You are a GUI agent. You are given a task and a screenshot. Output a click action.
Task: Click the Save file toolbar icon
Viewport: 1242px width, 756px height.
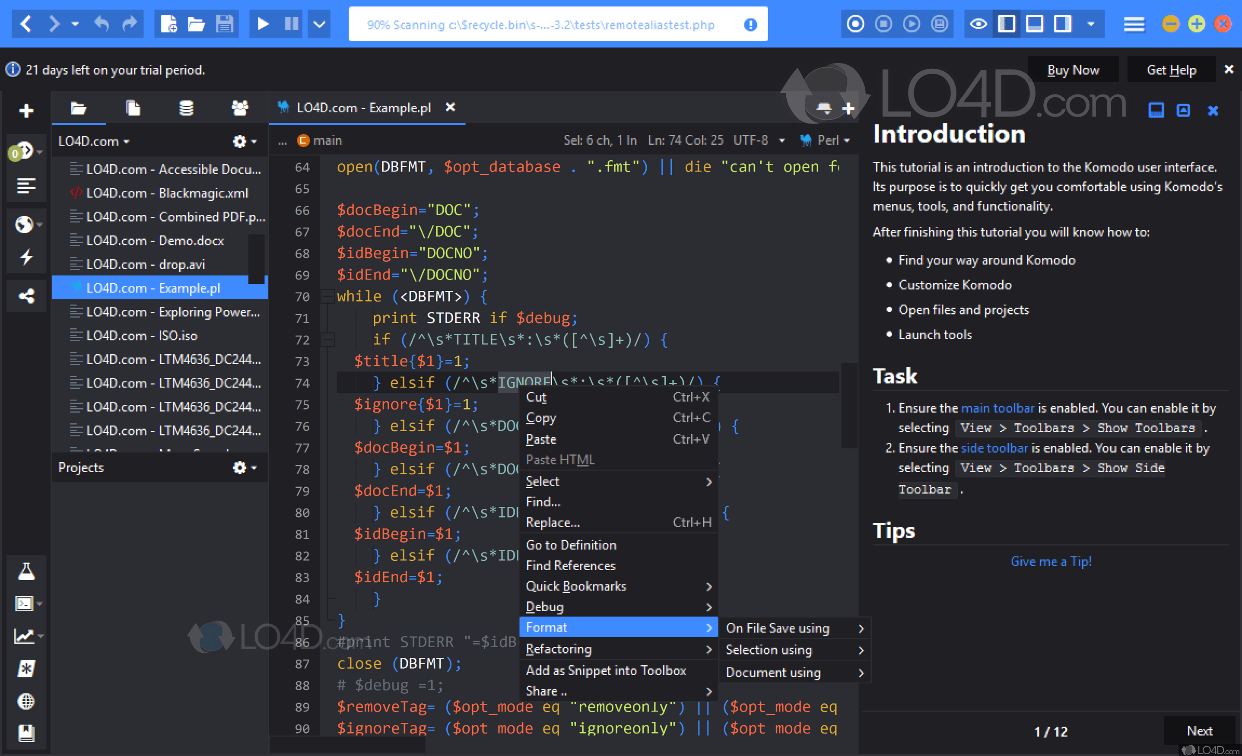[224, 24]
